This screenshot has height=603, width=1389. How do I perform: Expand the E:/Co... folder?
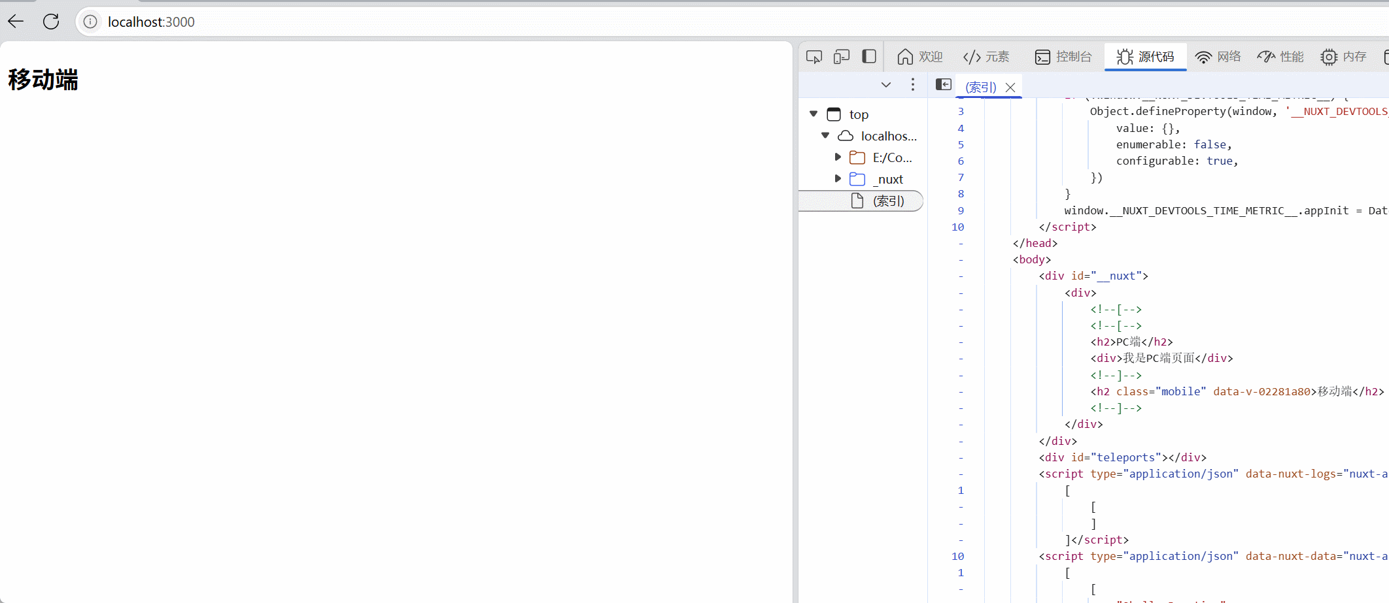(x=838, y=157)
